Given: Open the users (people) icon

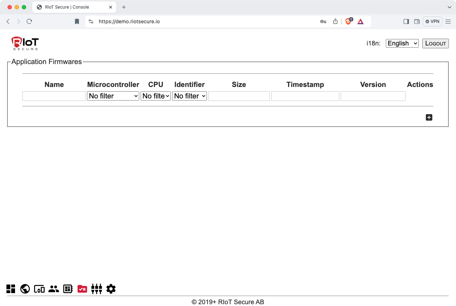Looking at the screenshot, I should (x=54, y=289).
